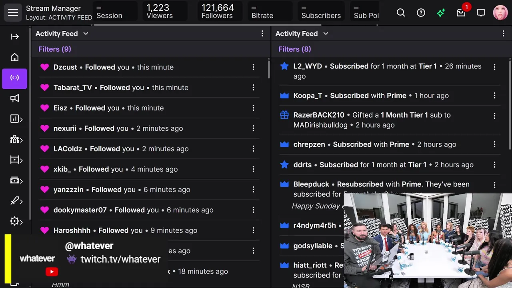This screenshot has height=288, width=512.
Task: Open options menu for Dzcust follow
Action: 253,67
